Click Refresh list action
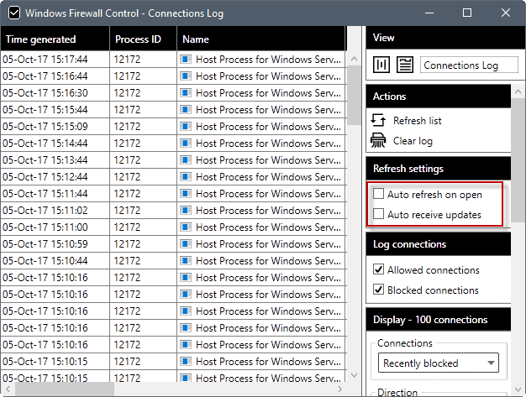 (418, 121)
